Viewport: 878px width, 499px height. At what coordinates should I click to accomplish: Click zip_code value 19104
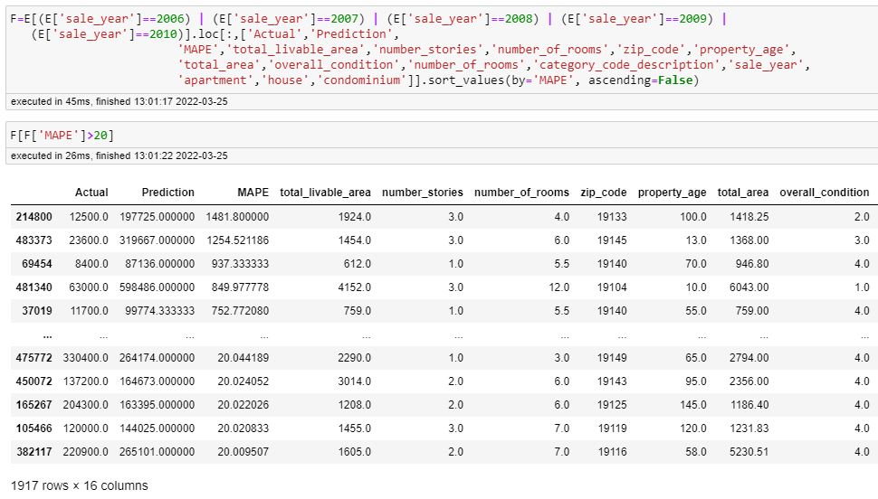tap(612, 287)
